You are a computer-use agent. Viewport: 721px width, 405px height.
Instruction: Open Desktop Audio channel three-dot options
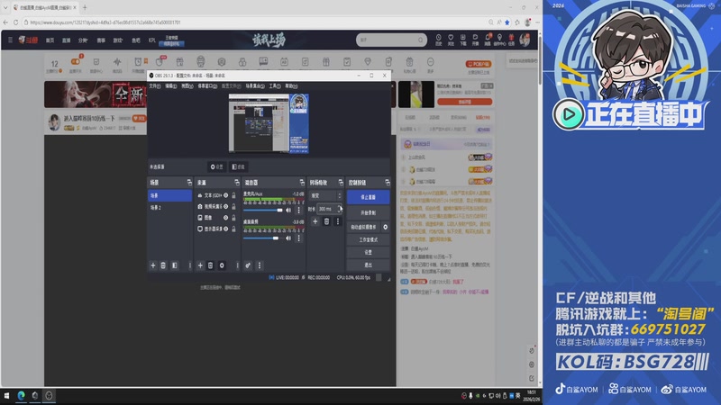click(298, 238)
